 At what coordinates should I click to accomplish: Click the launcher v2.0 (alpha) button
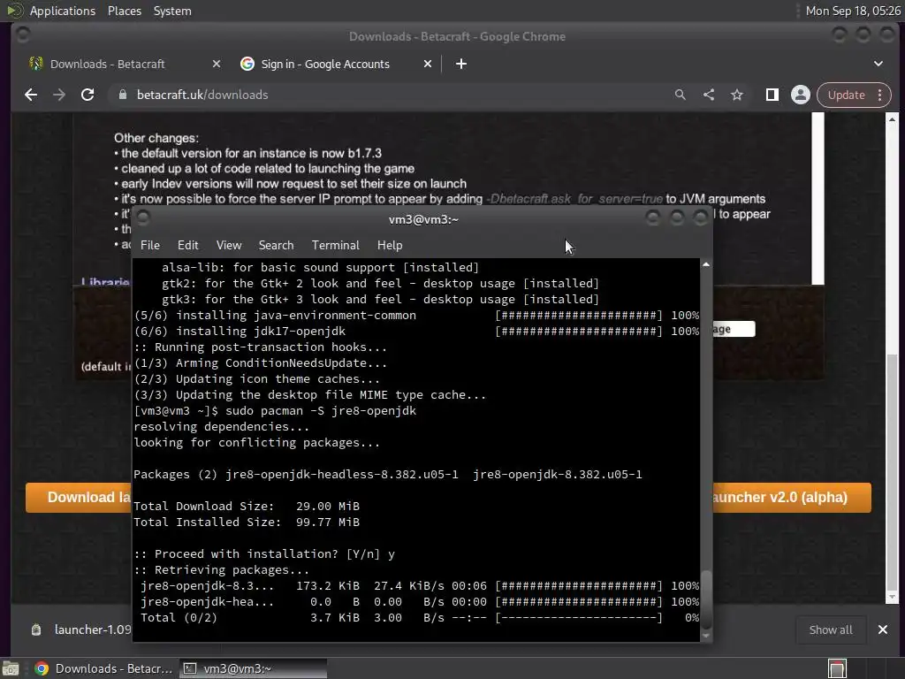point(791,498)
